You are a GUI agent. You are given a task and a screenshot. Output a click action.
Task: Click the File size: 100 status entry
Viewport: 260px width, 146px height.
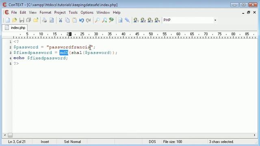[173, 142]
